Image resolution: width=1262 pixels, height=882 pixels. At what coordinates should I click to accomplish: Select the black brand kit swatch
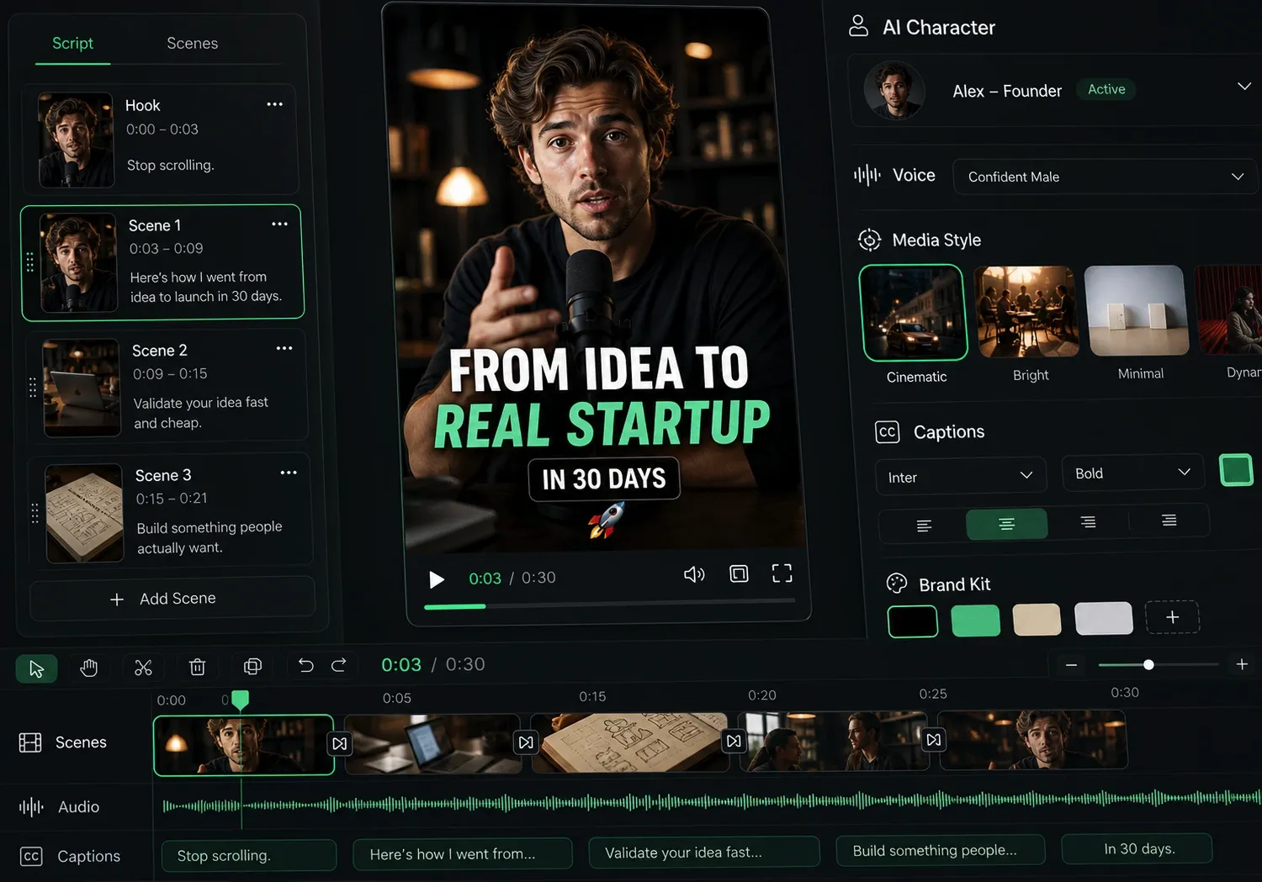[x=913, y=621]
